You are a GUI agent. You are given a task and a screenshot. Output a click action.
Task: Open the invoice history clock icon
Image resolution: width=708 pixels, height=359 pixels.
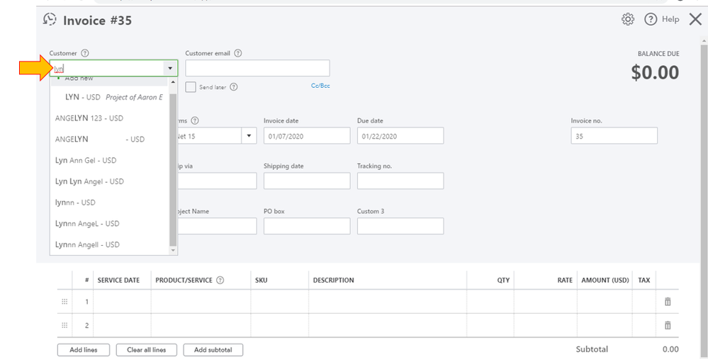click(x=50, y=19)
